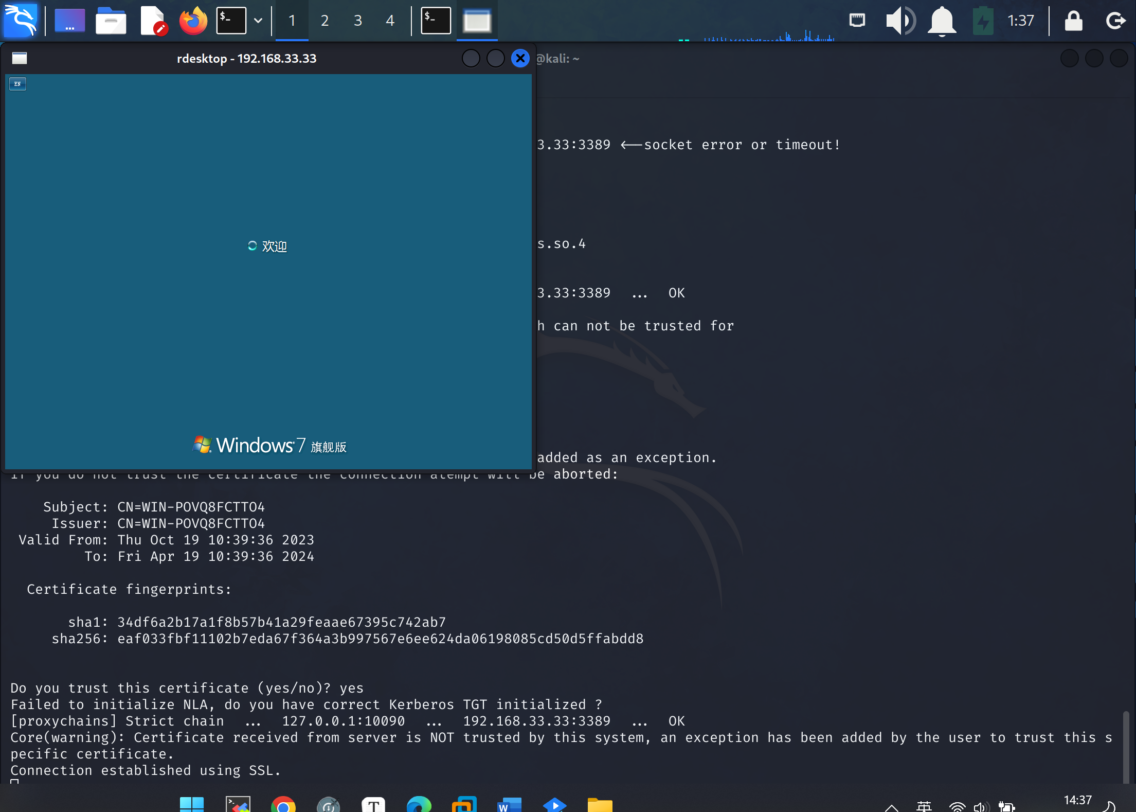Click the Windows 7 logo in rdesktop

tap(269, 445)
